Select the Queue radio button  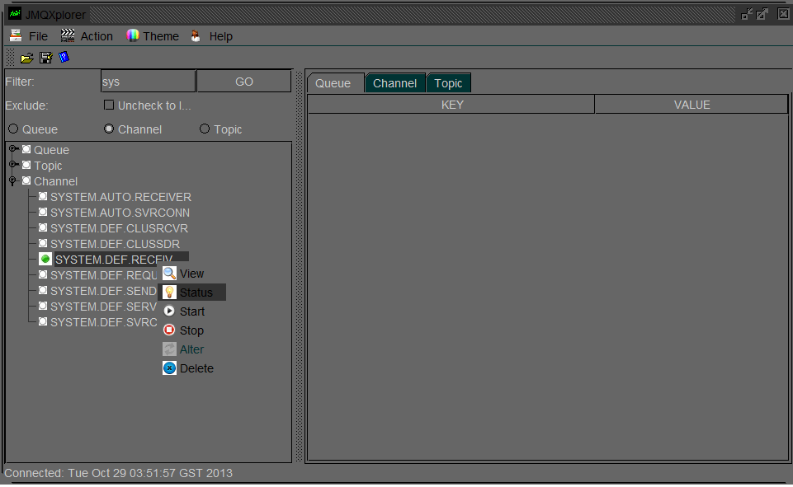pyautogui.click(x=12, y=129)
